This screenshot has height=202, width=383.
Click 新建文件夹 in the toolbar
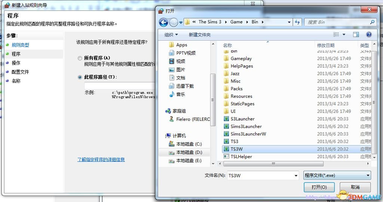(200, 35)
